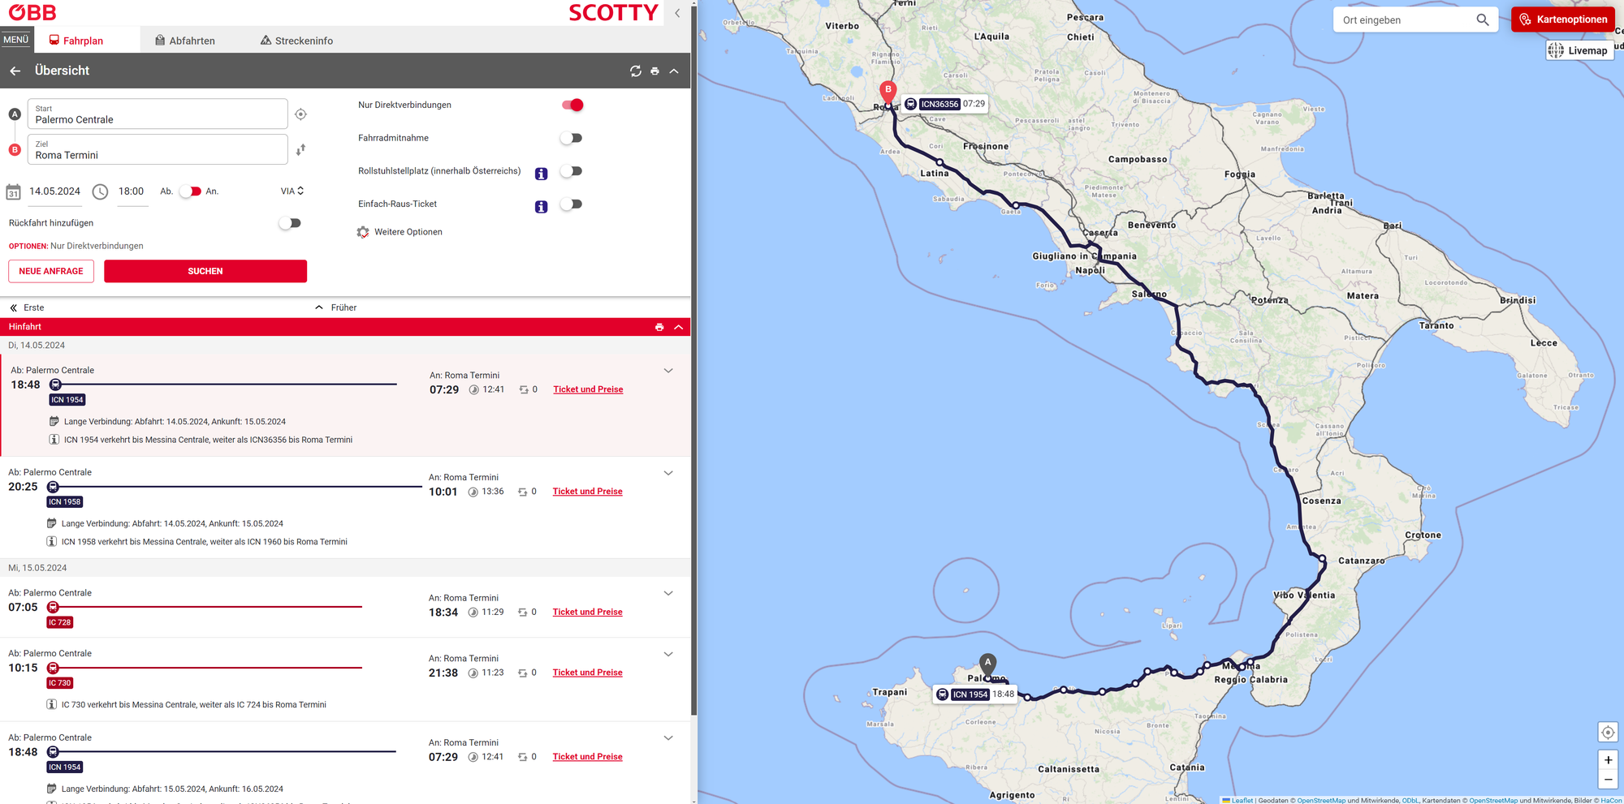Switch to the Streckeninfo tab
Screen dimensions: 1624x804
coord(296,41)
